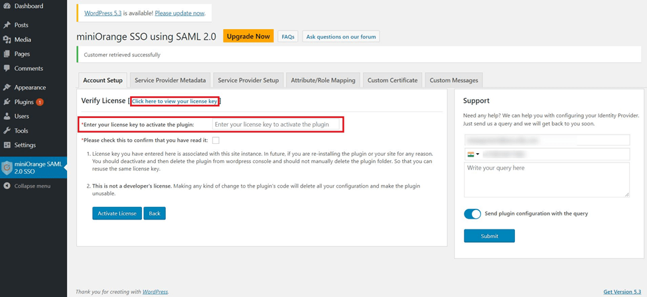Click Ask questions on our forum button
The width and height of the screenshot is (647, 297).
click(341, 36)
